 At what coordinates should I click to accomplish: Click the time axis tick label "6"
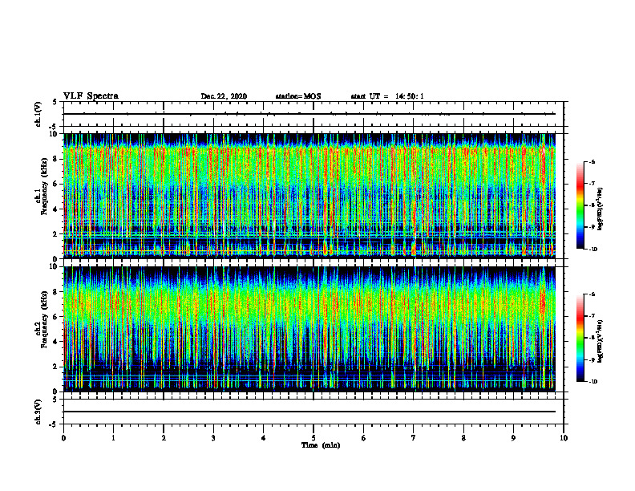point(364,438)
